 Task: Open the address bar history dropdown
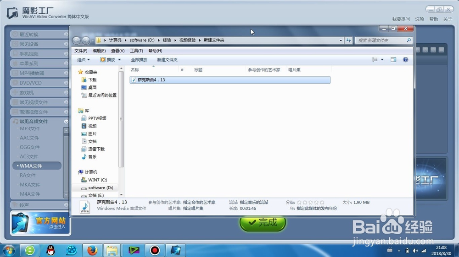click(x=341, y=40)
